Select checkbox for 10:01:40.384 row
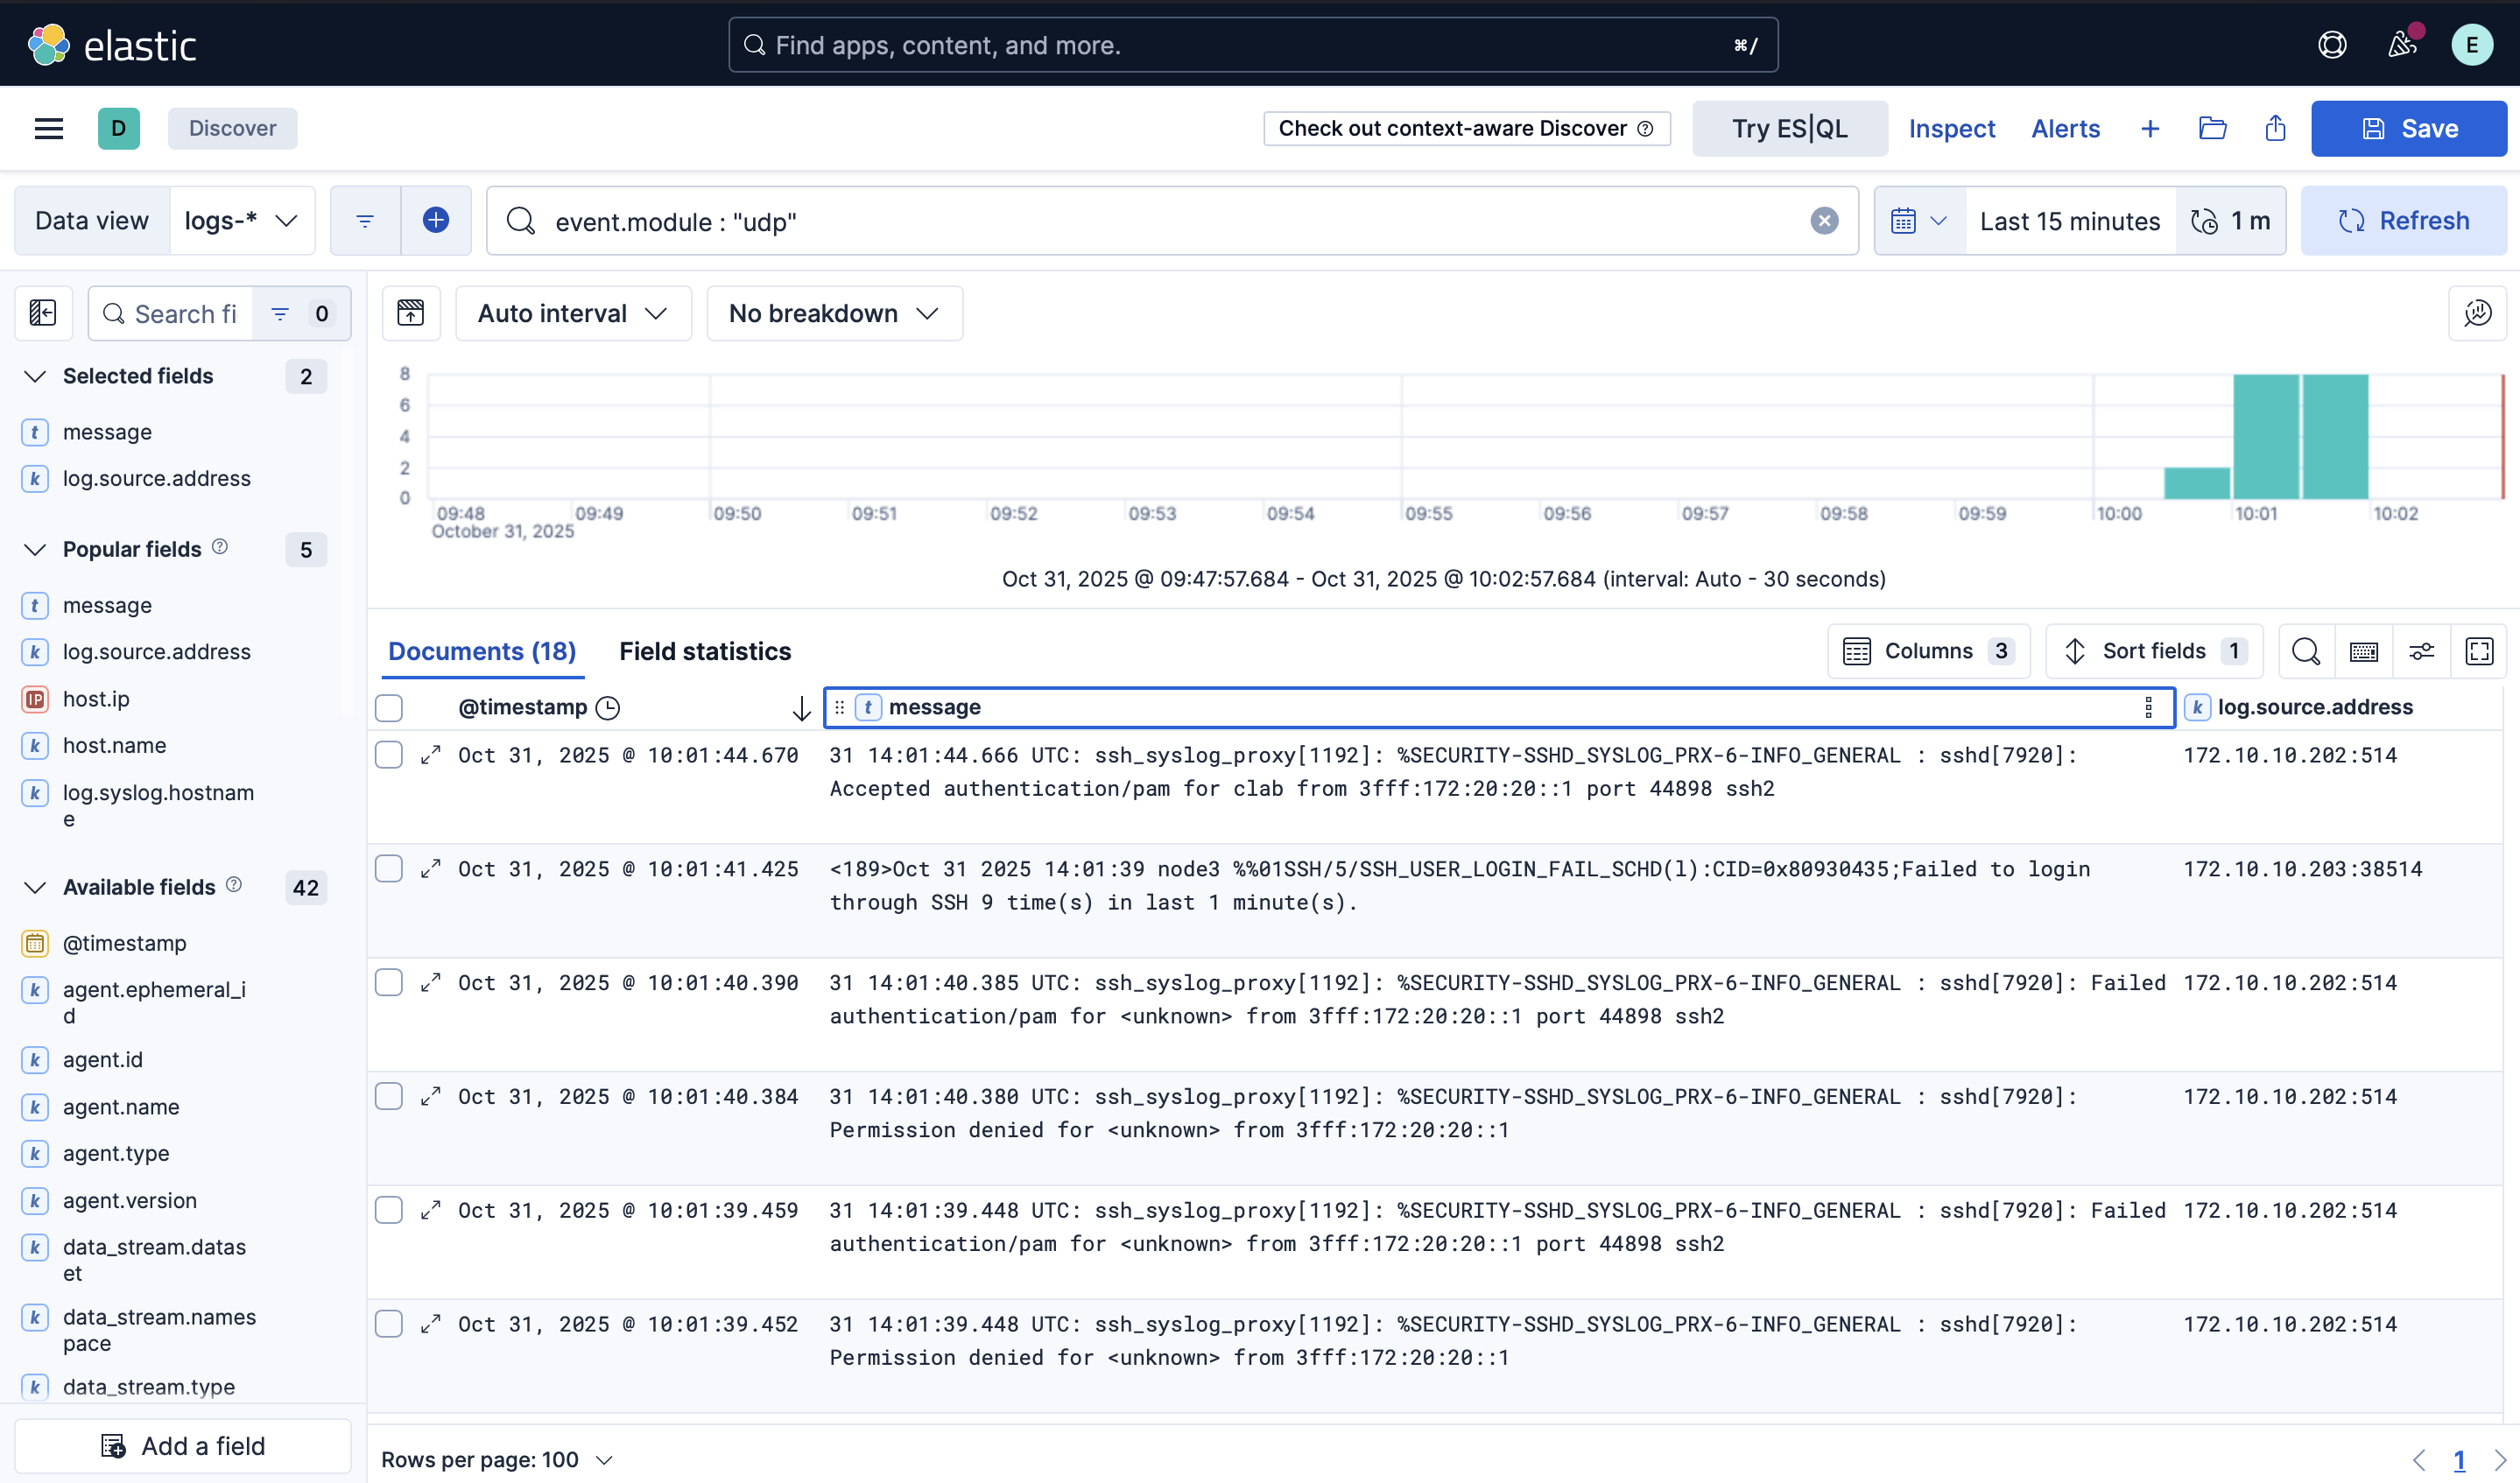 389,1096
